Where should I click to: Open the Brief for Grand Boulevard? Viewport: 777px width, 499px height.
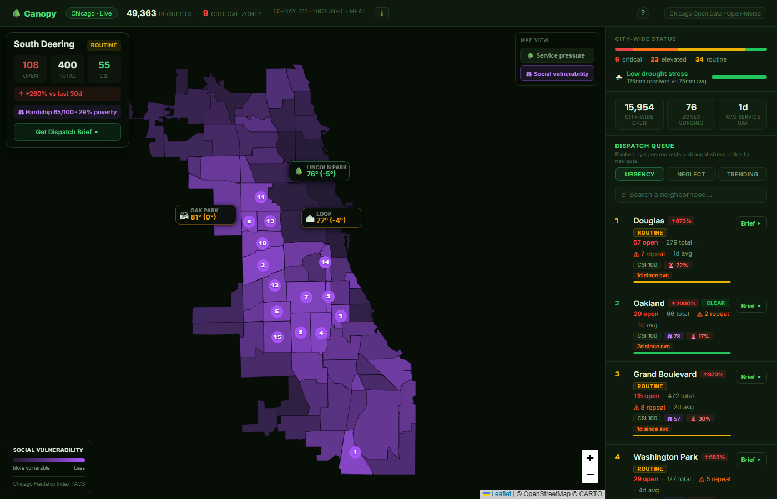751,377
